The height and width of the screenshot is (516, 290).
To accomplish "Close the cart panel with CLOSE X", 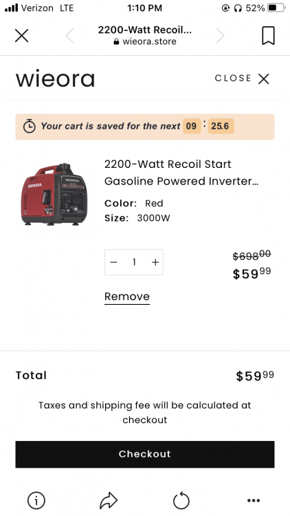I will [242, 78].
